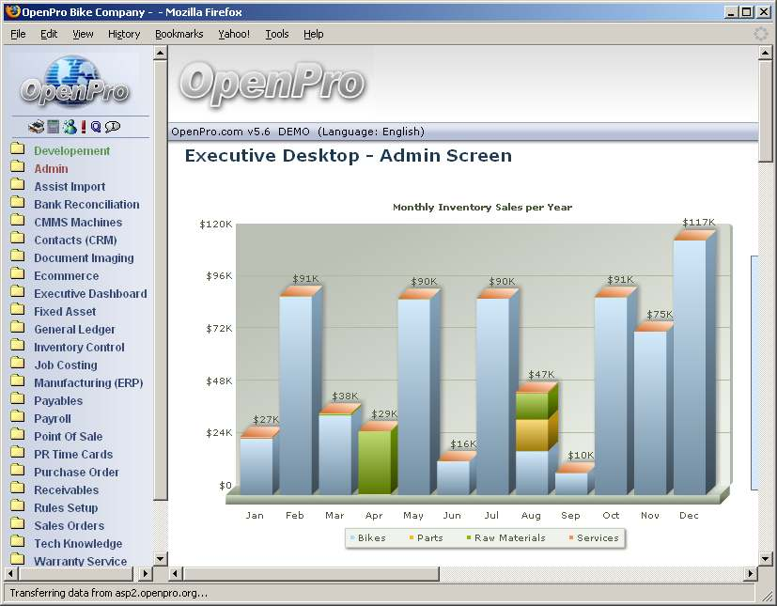Open the Executive Dashboard link
This screenshot has height=606, width=777.
(x=90, y=294)
